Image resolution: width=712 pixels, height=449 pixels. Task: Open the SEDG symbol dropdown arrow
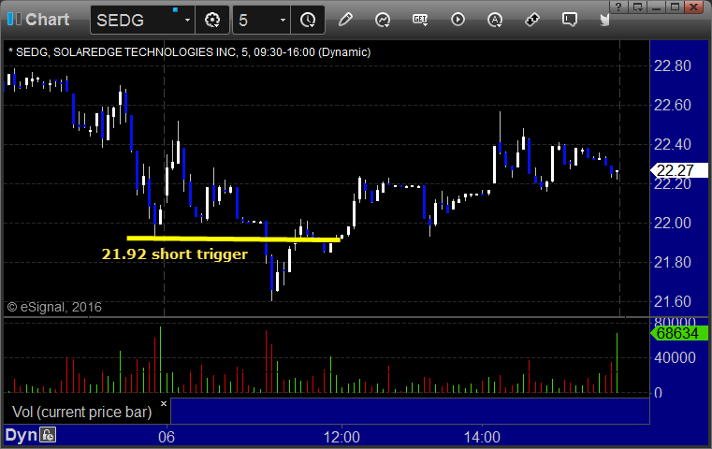187,21
